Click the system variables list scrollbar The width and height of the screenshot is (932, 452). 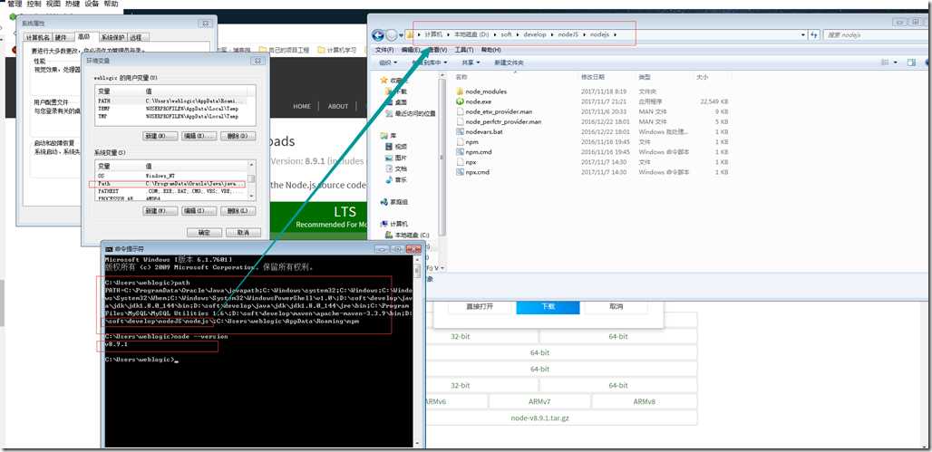(x=252, y=180)
